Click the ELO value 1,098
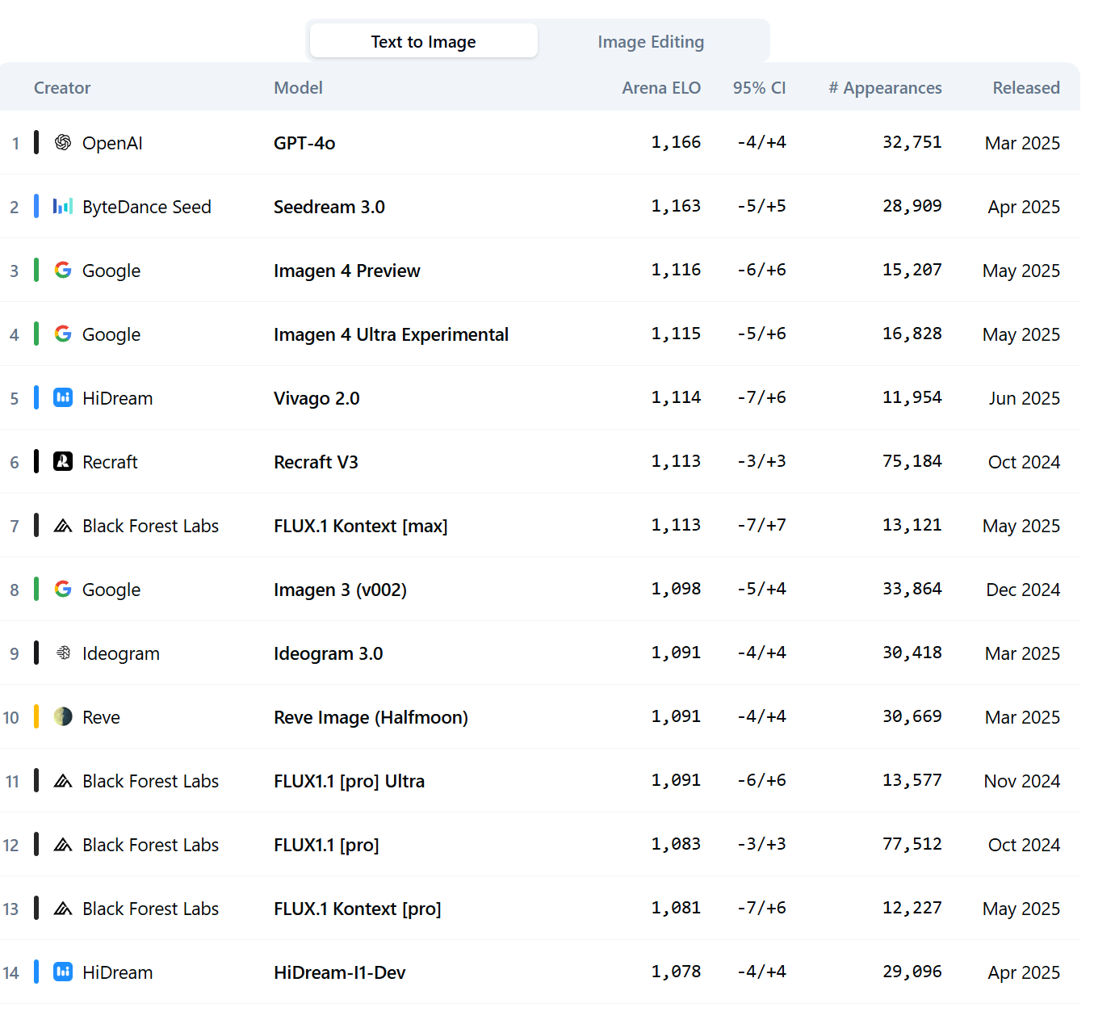Viewport: 1094px width, 1016px height. coord(676,589)
